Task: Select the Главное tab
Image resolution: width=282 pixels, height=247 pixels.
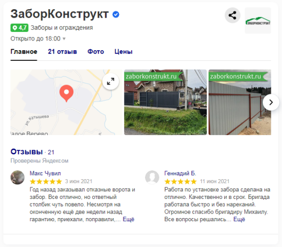Action: 24,52
